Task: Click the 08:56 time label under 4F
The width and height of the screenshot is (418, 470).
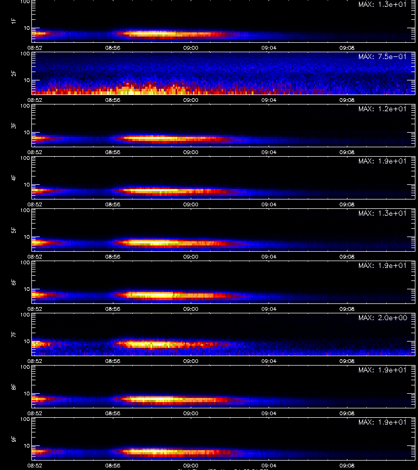Action: (x=113, y=204)
